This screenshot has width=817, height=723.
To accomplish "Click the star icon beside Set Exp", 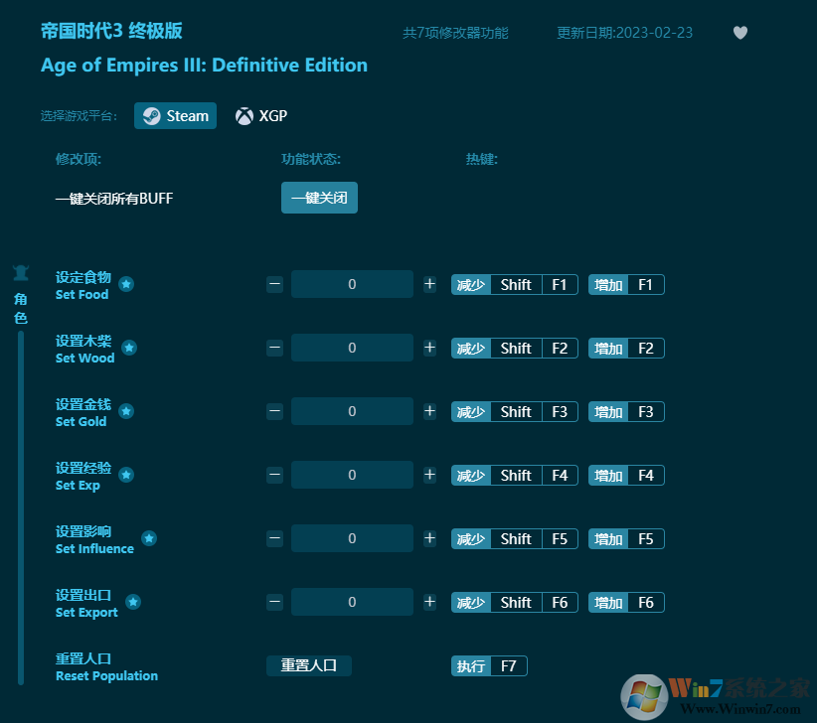I will (126, 475).
